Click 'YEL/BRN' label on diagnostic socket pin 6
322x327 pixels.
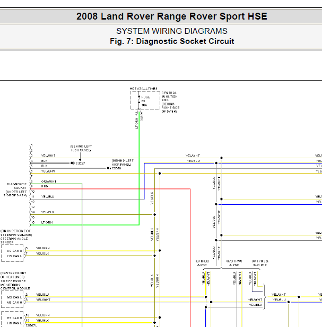tap(48, 171)
